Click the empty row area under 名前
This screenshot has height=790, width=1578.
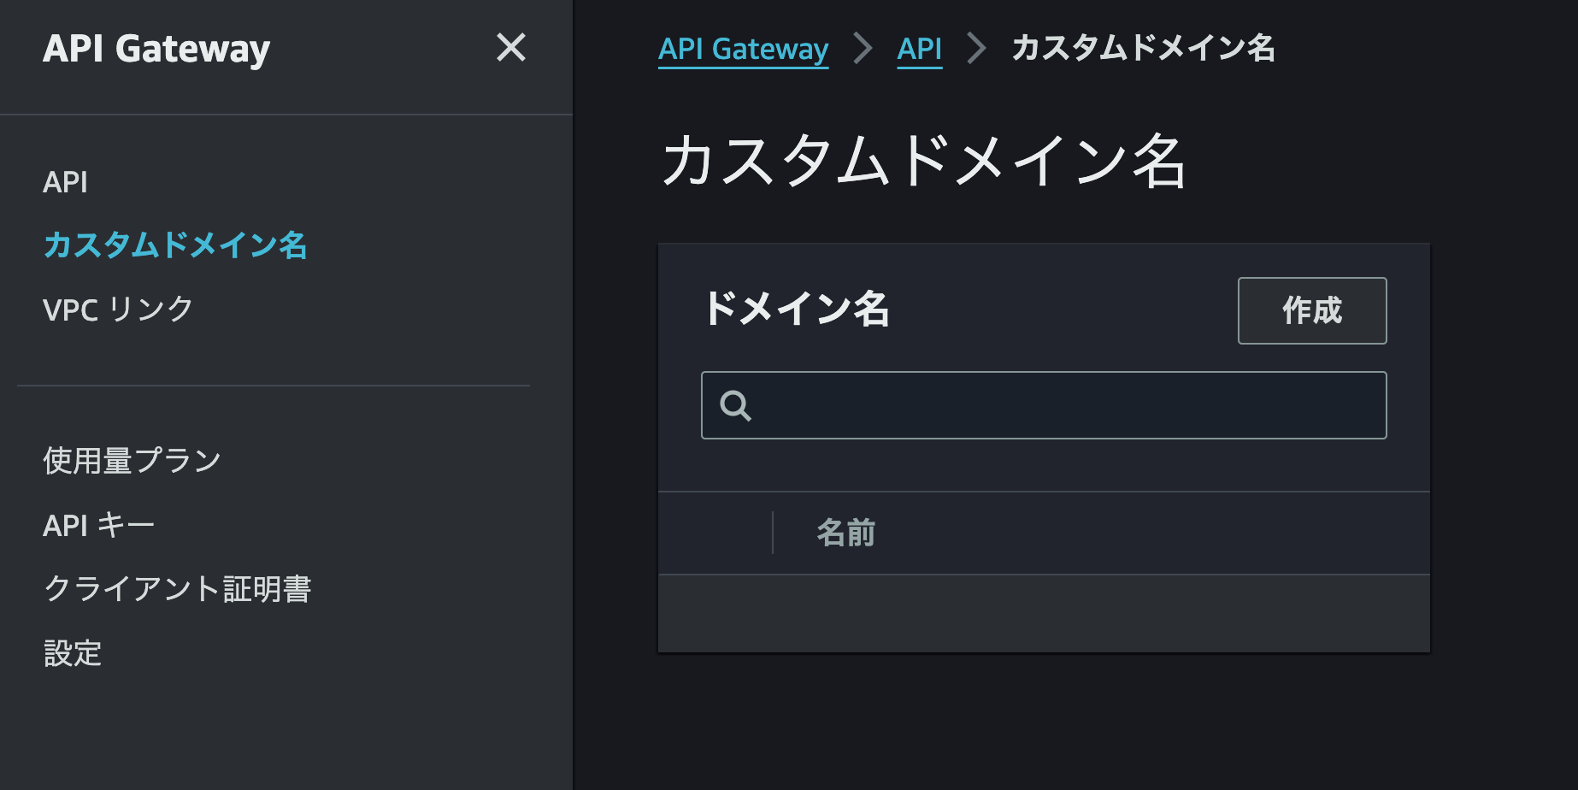[x=1043, y=611]
